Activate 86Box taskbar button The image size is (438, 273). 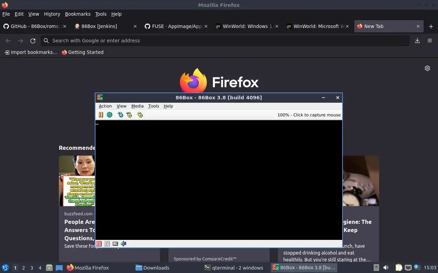tap(304, 268)
